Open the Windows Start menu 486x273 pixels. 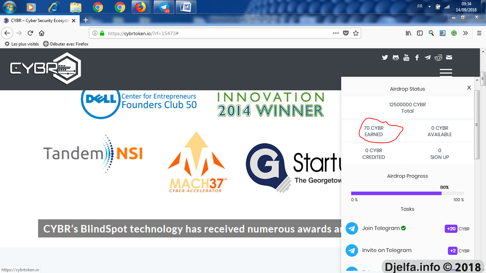pos(9,7)
